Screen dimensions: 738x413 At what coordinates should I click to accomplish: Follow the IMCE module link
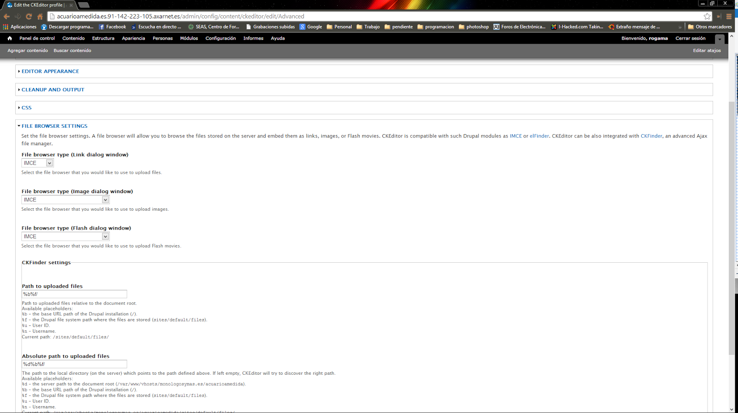516,136
